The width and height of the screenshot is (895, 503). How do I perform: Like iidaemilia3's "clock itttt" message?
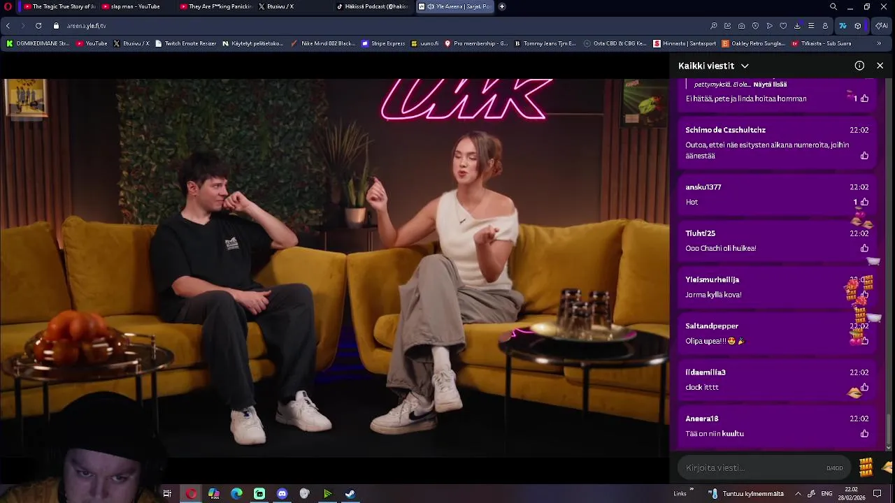pyautogui.click(x=864, y=387)
